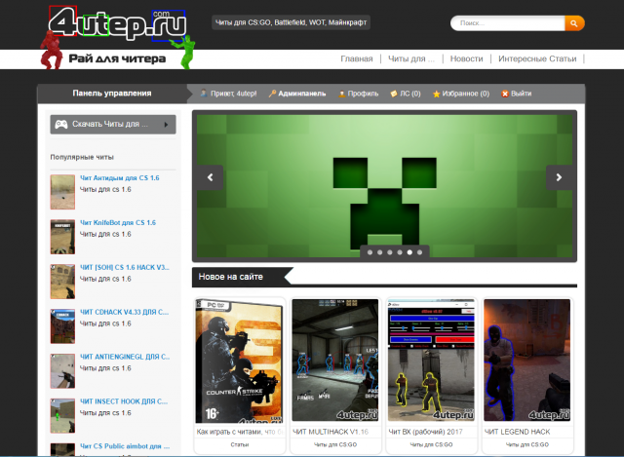Click the arrow in Скачать Читы button
624x457 pixels.
pos(166,125)
